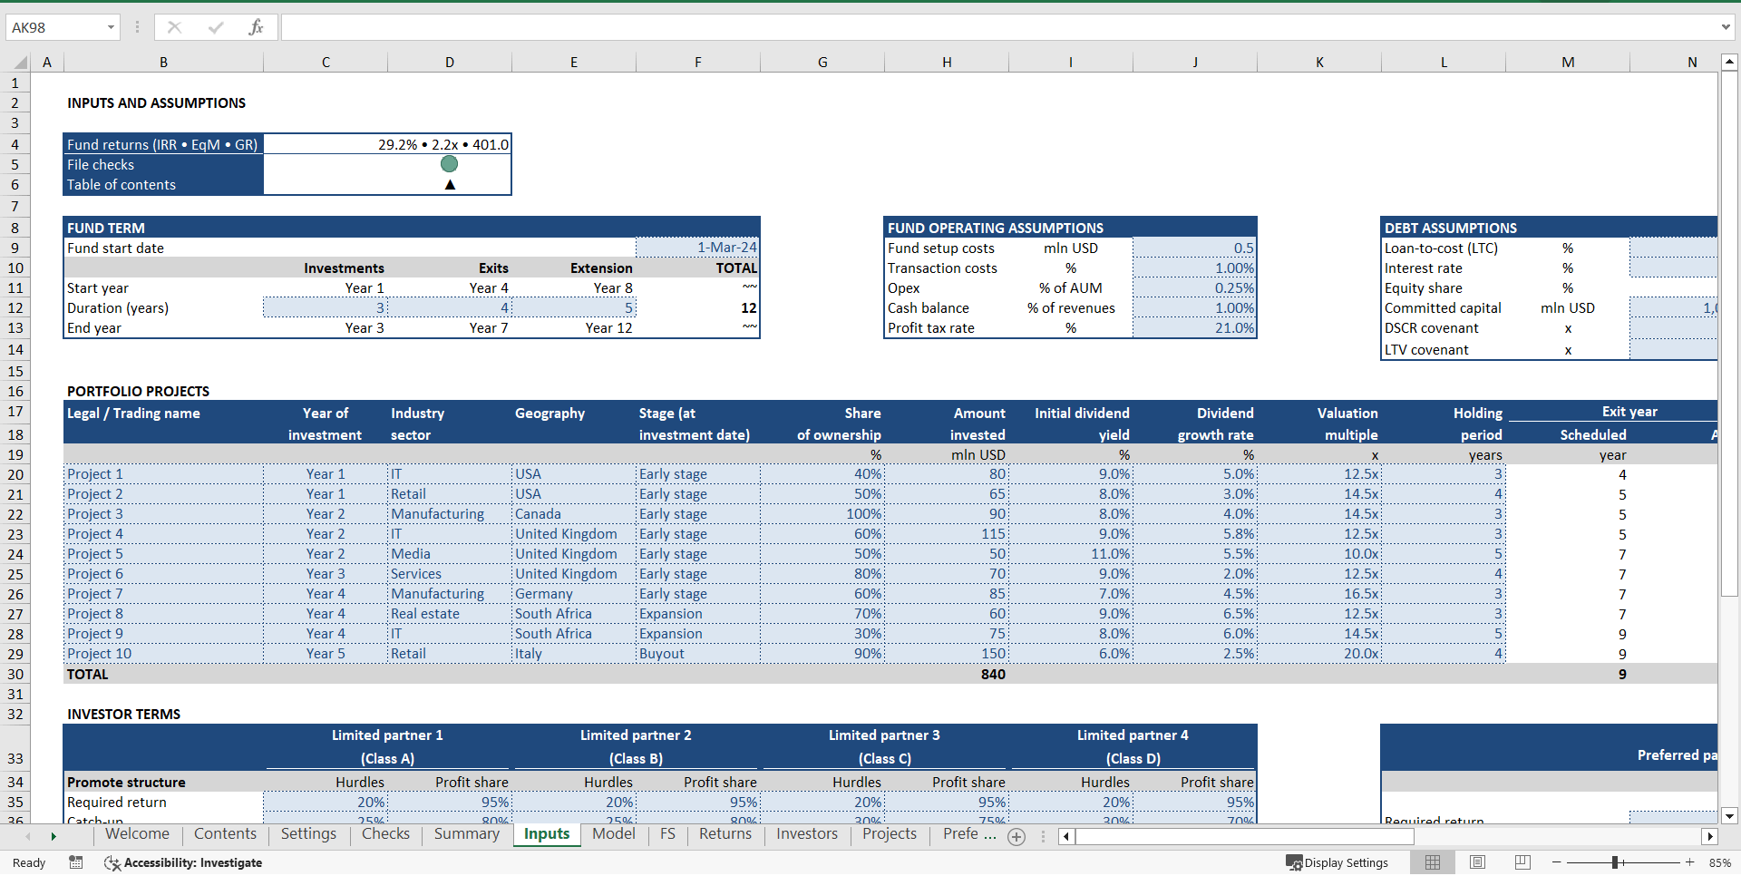Select column H header
This screenshot has height=876, width=1741.
[947, 63]
